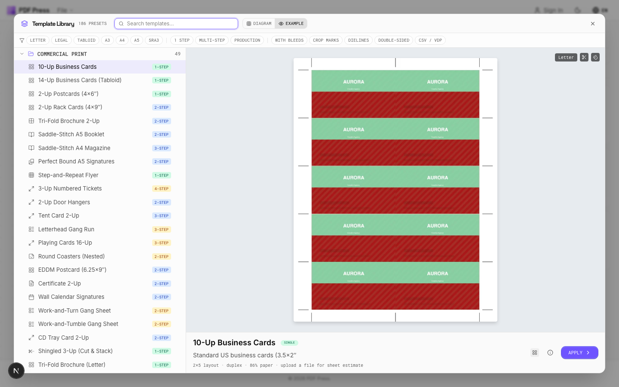This screenshot has height=387, width=619.
Task: Select the 10-Up Business Cards row
Action: (100, 67)
